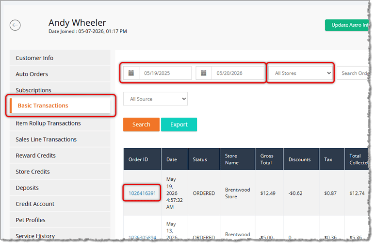
Task: Click the Total Collected column header
Action: (357, 159)
